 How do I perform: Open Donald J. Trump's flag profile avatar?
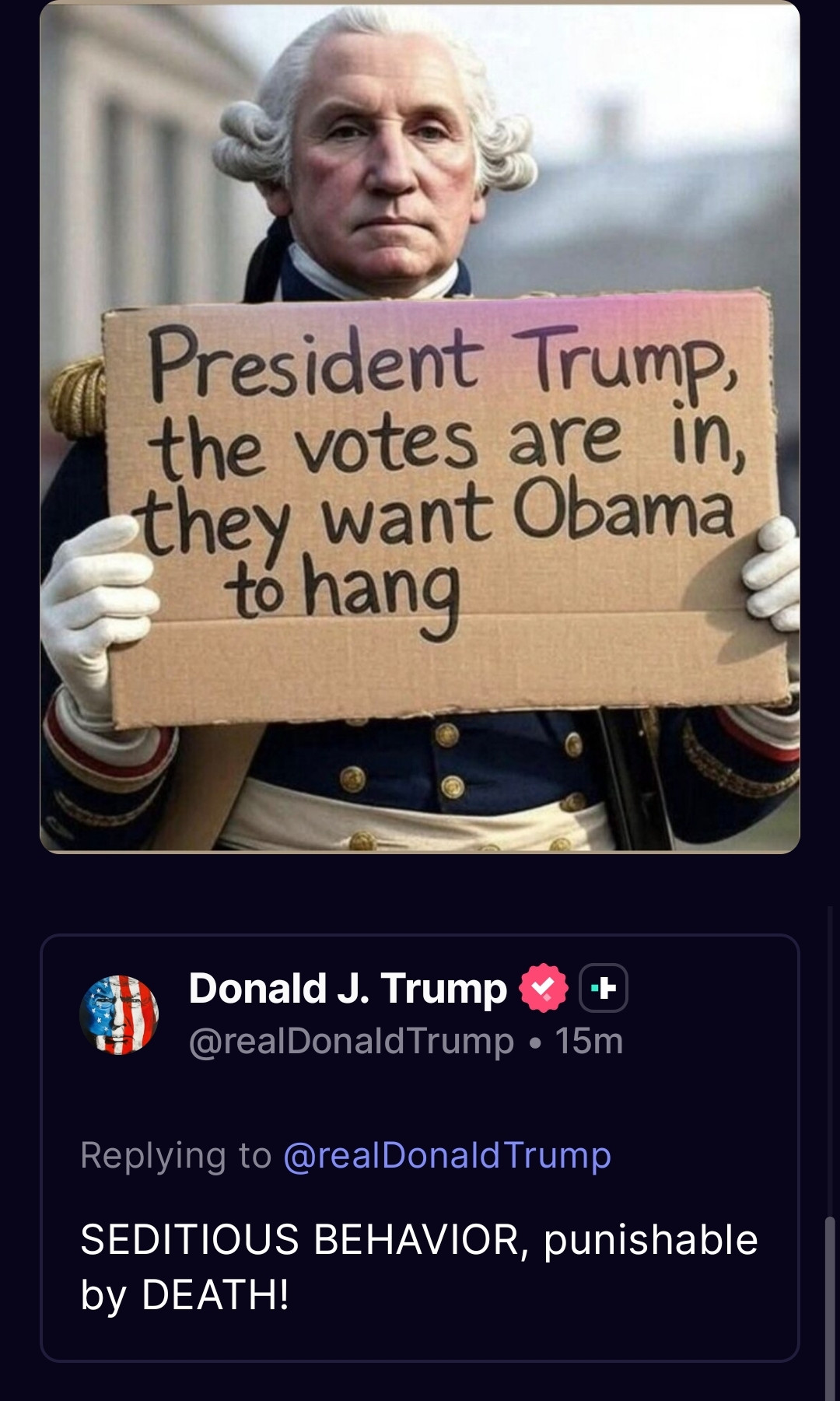point(119,1014)
